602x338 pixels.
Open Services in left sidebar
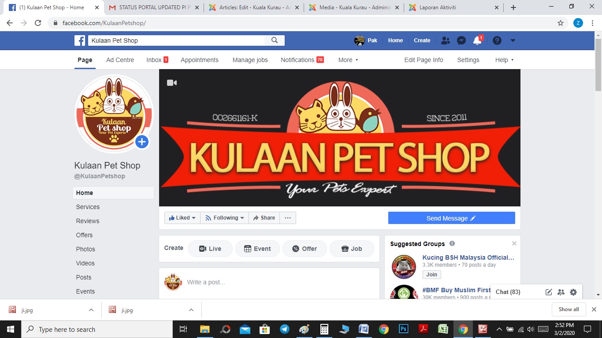[x=88, y=207]
